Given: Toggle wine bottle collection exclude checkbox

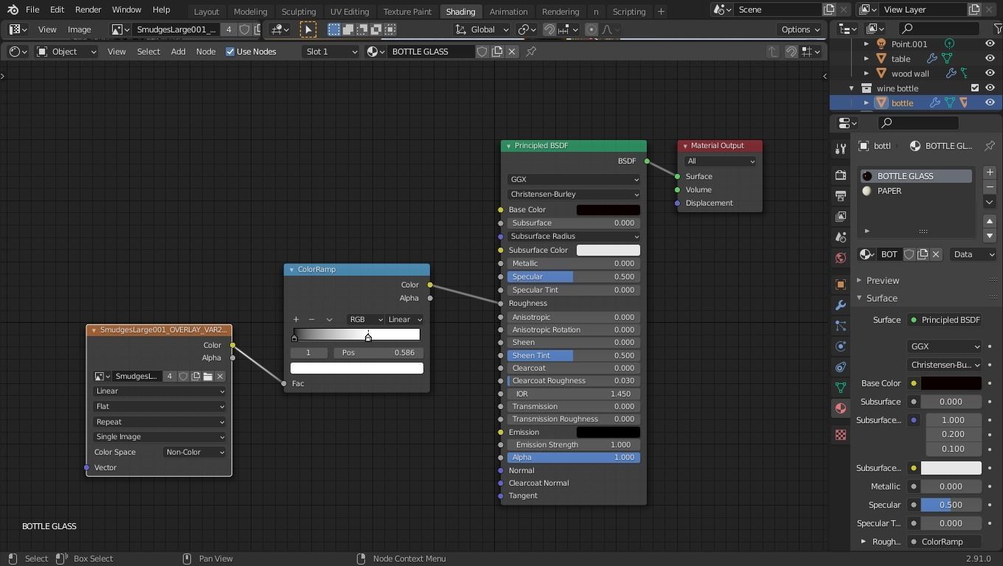Looking at the screenshot, I should [x=975, y=88].
